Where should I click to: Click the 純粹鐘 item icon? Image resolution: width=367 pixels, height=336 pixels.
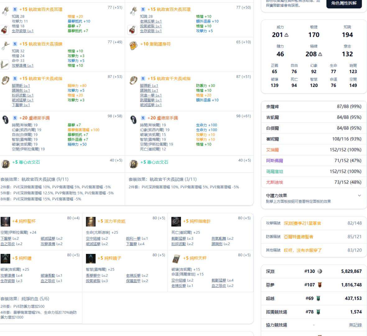point(5,259)
